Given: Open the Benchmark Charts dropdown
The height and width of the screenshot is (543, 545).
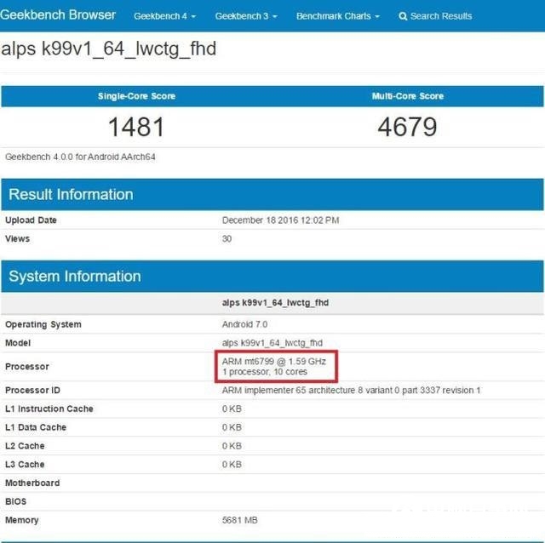Looking at the screenshot, I should (337, 16).
